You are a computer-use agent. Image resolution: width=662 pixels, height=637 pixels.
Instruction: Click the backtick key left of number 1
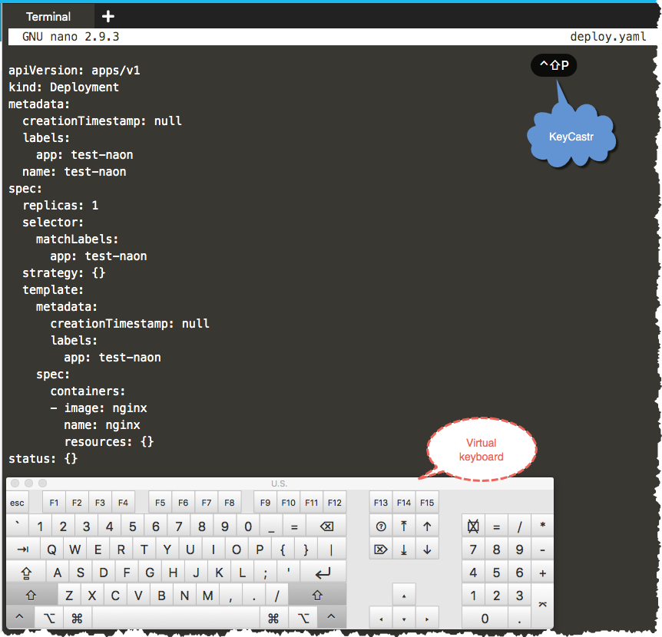pos(18,526)
